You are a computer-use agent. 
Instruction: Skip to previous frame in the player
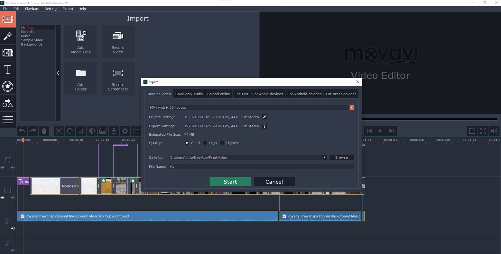[369, 131]
